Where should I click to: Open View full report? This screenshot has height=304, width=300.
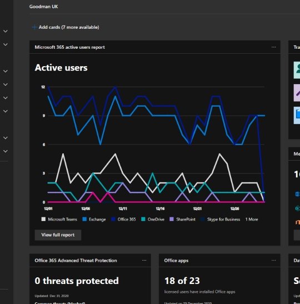(x=58, y=235)
